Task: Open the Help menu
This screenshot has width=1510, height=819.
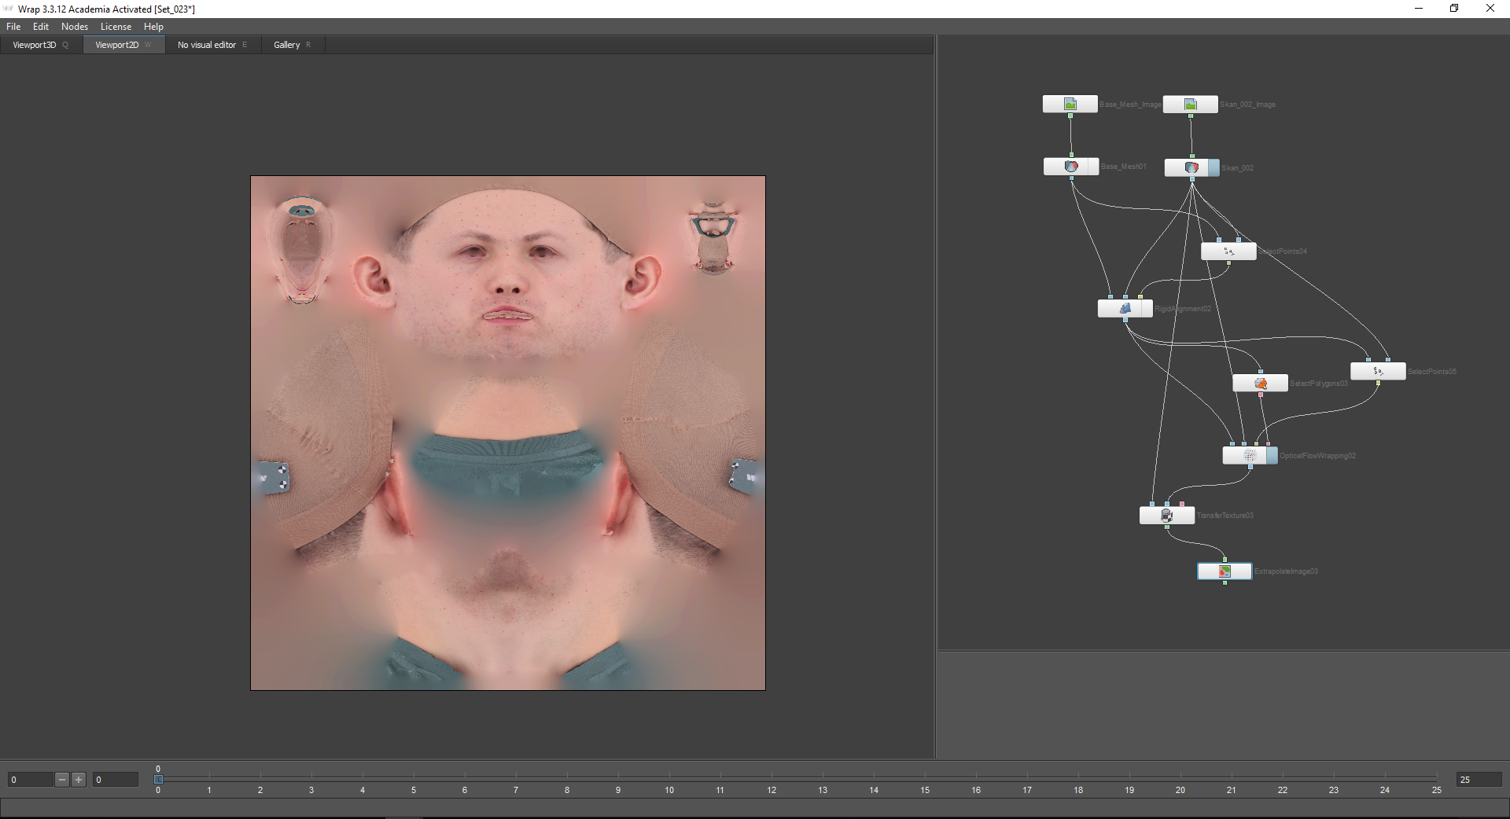Action: [x=153, y=27]
